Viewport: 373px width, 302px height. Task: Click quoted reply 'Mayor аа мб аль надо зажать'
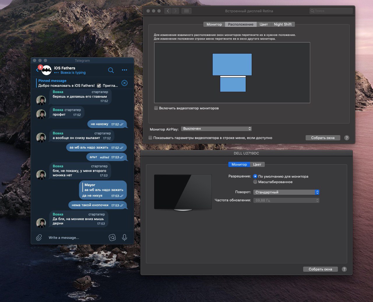pyautogui.click(x=103, y=187)
